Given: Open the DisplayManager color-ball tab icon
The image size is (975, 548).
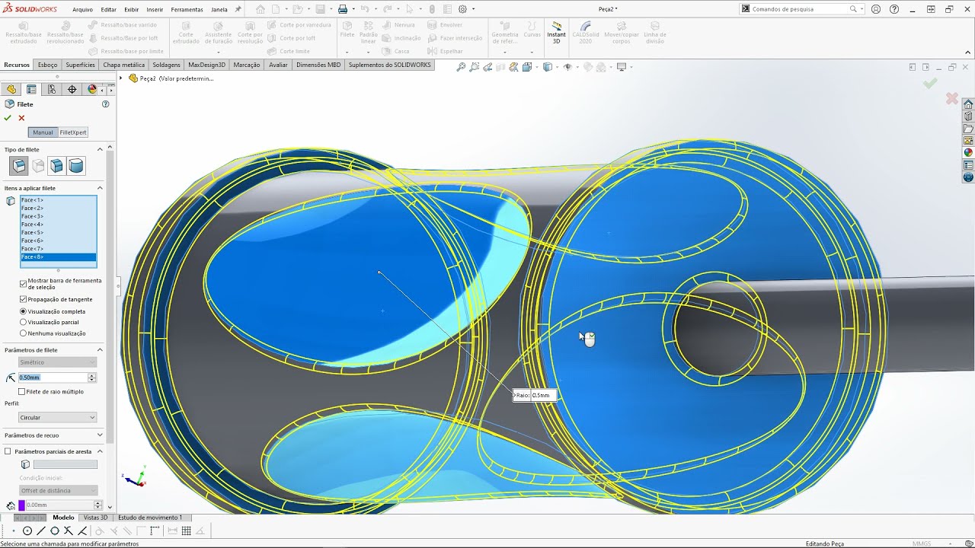Looking at the screenshot, I should pos(92,89).
